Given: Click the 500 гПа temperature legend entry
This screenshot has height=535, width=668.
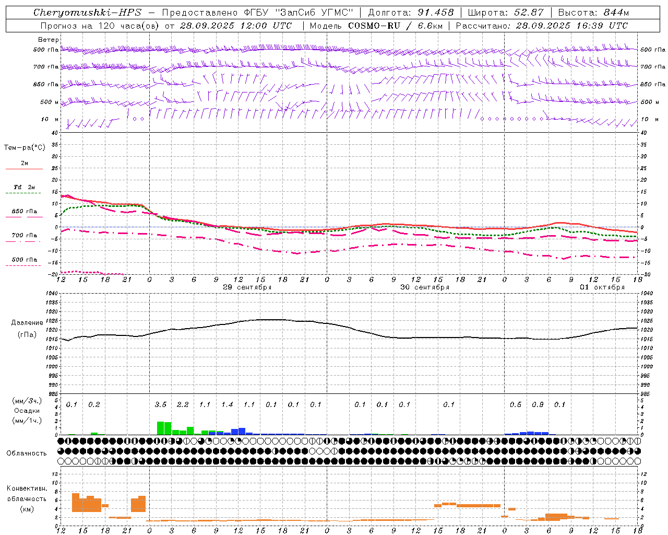Looking at the screenshot, I should pyautogui.click(x=25, y=260).
